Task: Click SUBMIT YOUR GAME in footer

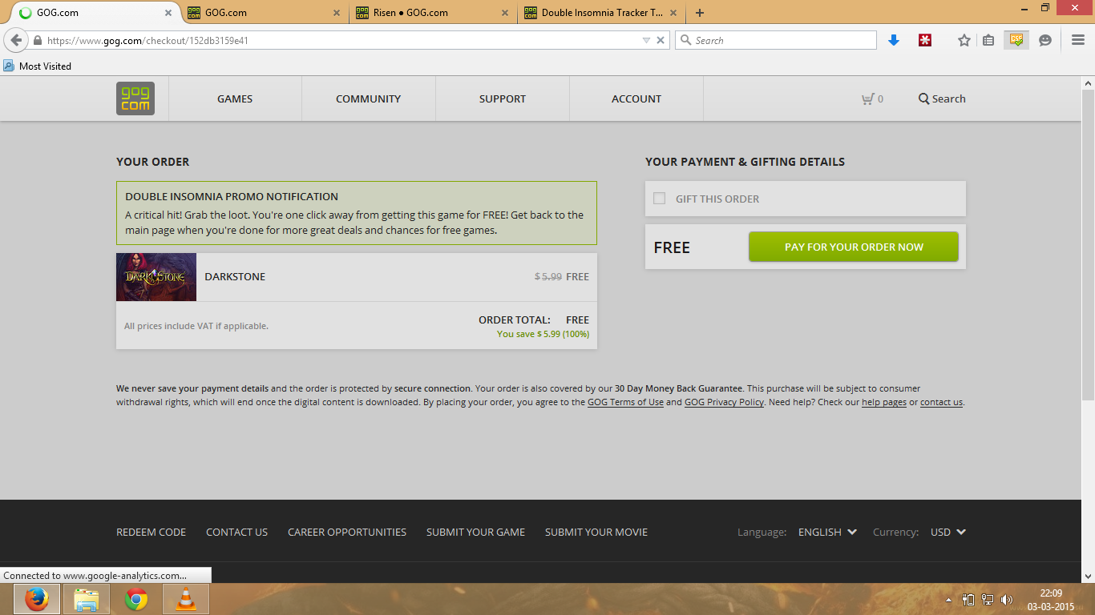Action: click(x=475, y=532)
